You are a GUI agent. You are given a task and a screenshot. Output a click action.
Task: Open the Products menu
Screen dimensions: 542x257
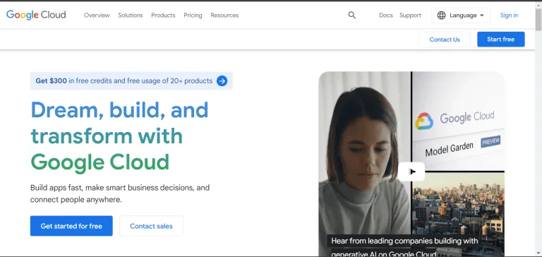click(x=163, y=16)
